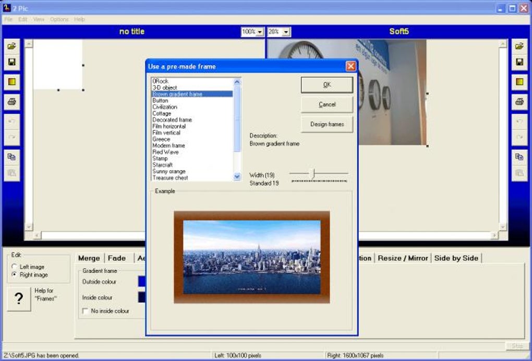The image size is (532, 361).
Task: Select yellow frame tool on right toolbar
Action: tap(519, 82)
